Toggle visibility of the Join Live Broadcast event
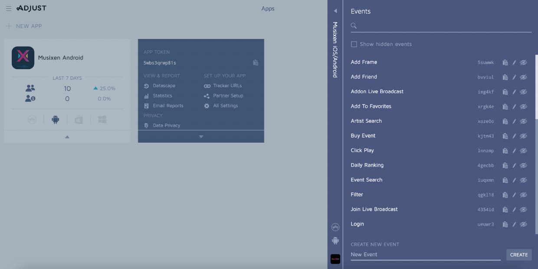 click(524, 210)
